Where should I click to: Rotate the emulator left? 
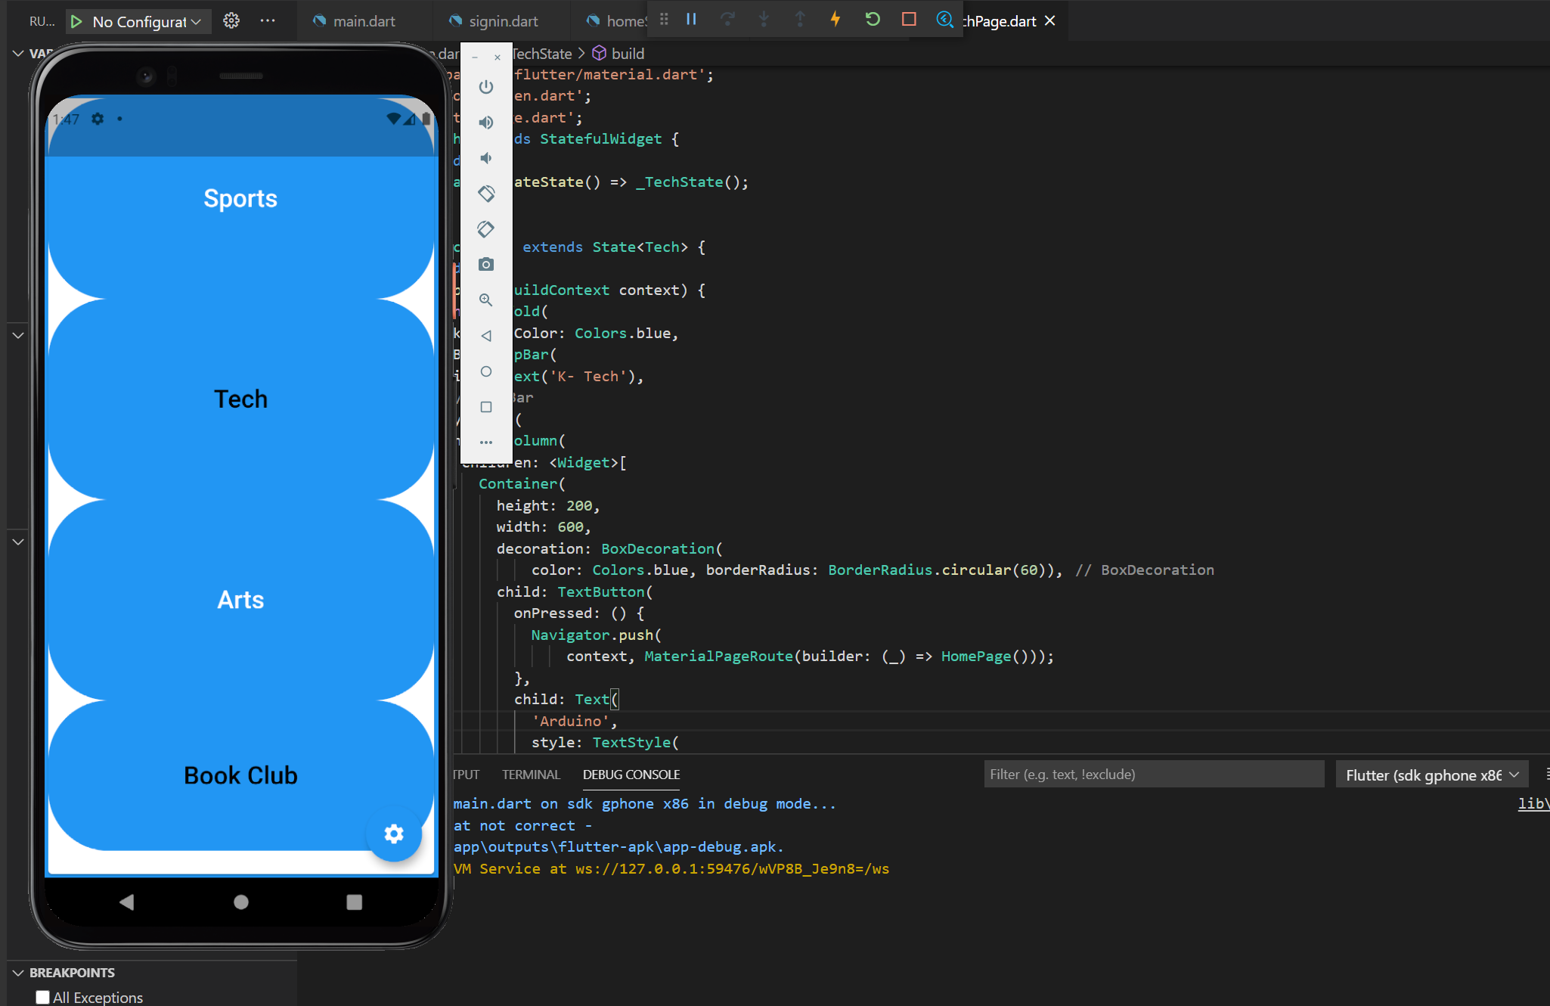tap(486, 194)
